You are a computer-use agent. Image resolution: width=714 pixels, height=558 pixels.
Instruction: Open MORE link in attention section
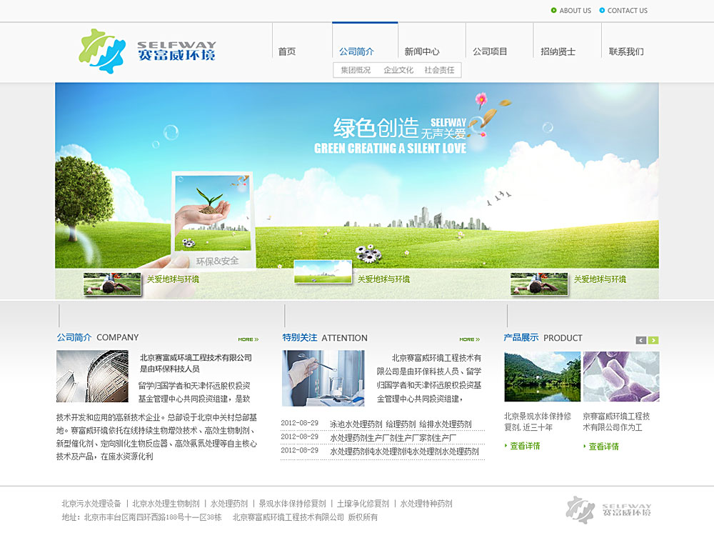(x=469, y=339)
